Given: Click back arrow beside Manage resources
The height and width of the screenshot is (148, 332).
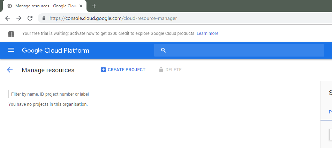Looking at the screenshot, I should [x=10, y=70].
